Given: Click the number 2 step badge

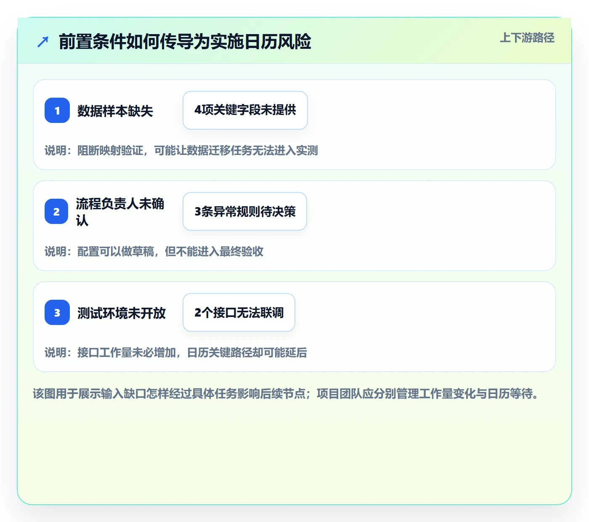Looking at the screenshot, I should 56,211.
